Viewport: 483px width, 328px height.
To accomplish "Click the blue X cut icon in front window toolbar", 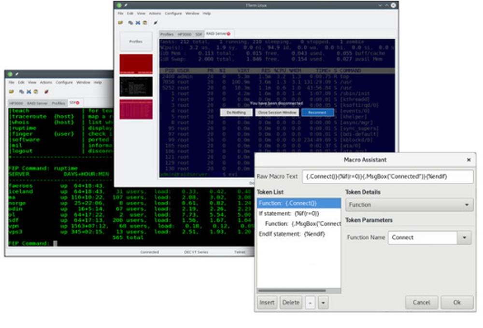I will point(138,23).
